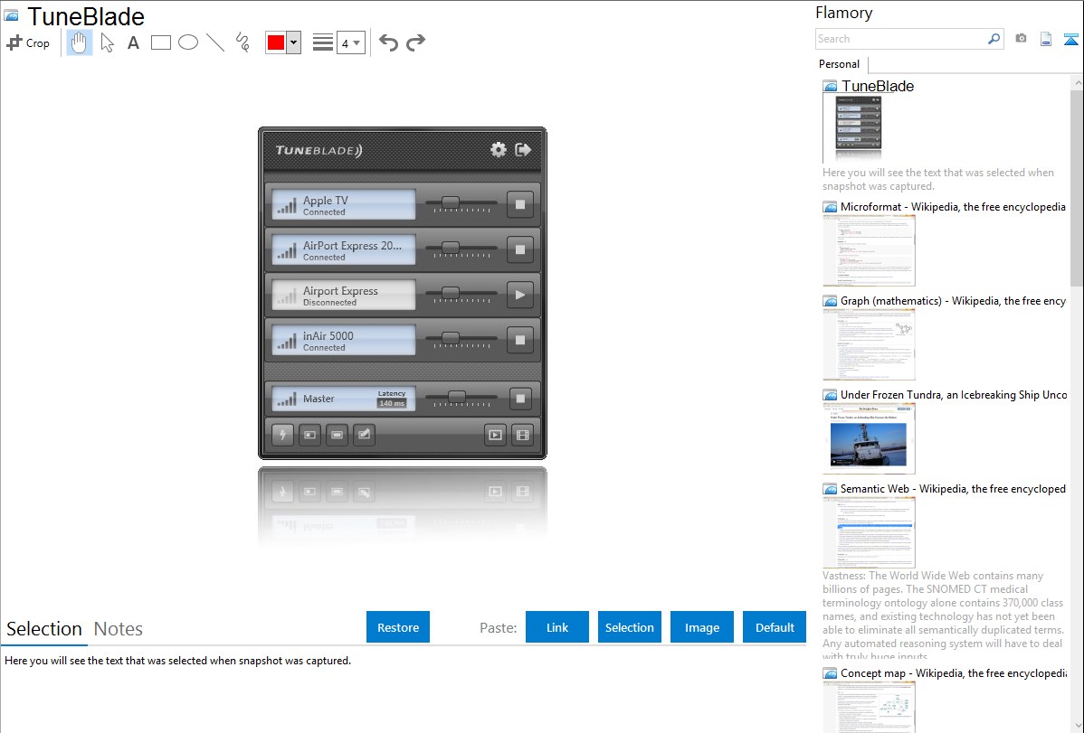The image size is (1084, 733).
Task: Select the AirPort Express 20... device entry
Action: point(344,249)
